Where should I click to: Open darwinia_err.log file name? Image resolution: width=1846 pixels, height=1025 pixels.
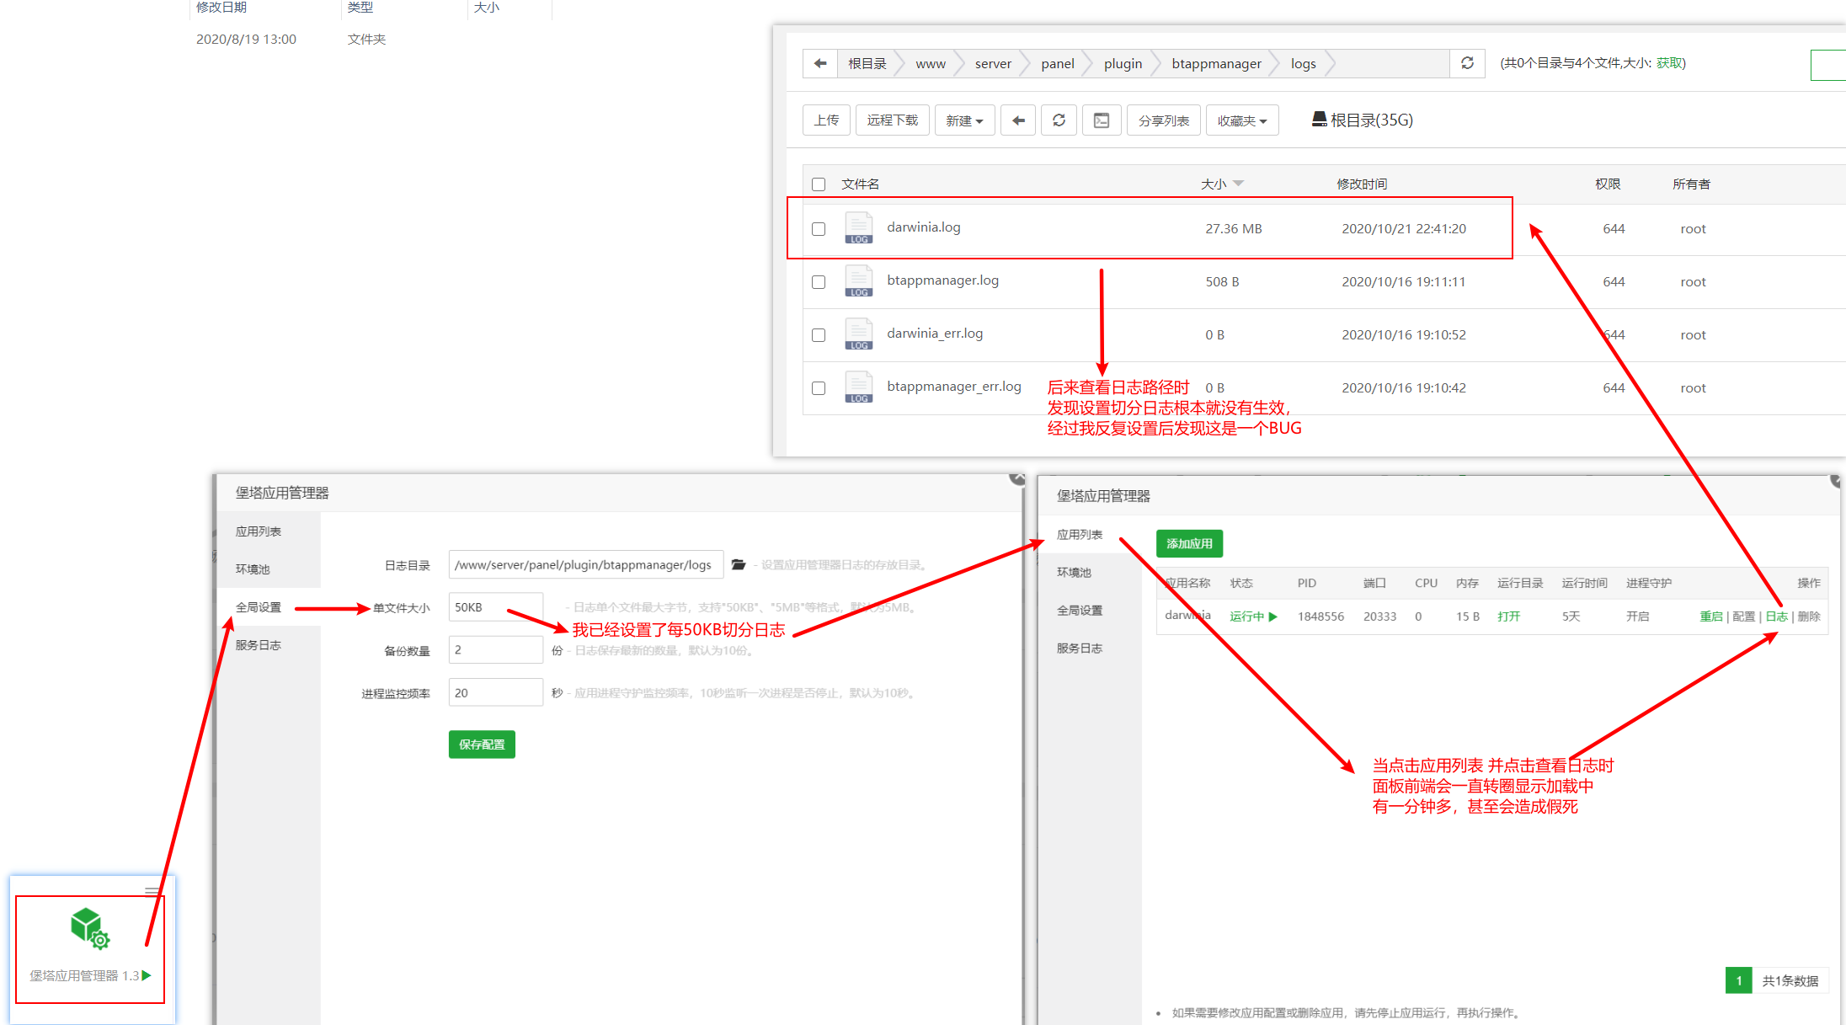(x=935, y=334)
